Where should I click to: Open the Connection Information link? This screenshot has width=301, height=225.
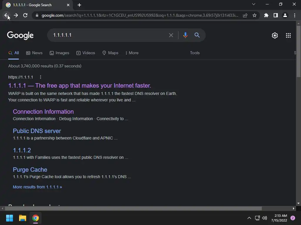[x=43, y=112]
